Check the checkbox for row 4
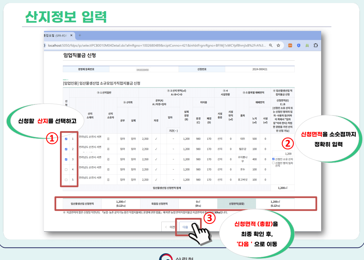Viewport: 364px width, 260px height. point(66,169)
